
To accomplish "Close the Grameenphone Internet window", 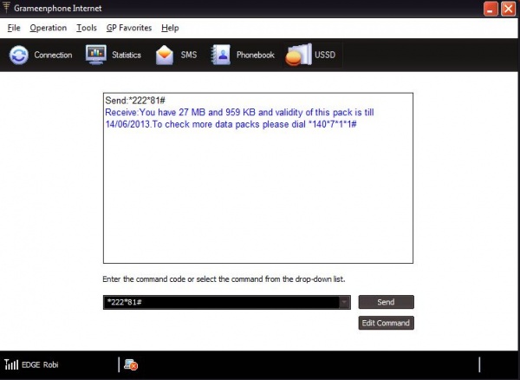I will click(x=508, y=9).
